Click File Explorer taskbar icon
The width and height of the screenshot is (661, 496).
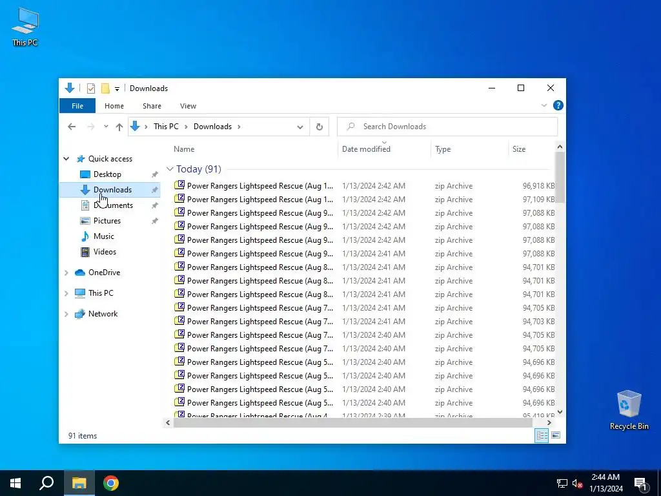[x=79, y=483]
